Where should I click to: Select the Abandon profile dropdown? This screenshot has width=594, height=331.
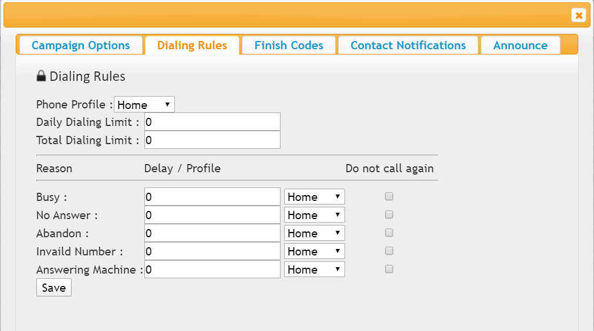coord(315,233)
